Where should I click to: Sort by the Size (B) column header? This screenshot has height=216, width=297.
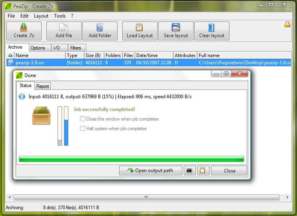coord(94,55)
